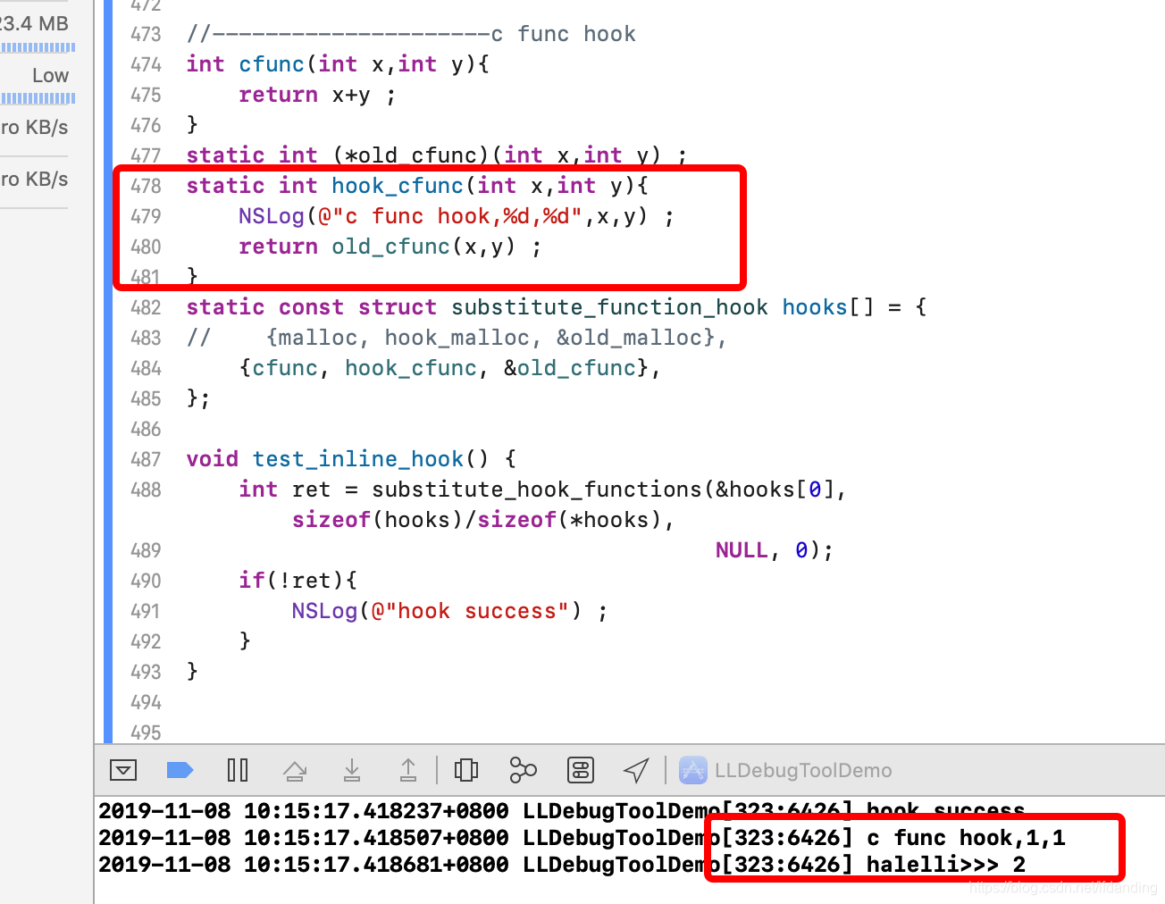Viewport: 1165px width, 904px height.
Task: Click the memory usage MB value in gauge sidebar
Action: (x=34, y=23)
